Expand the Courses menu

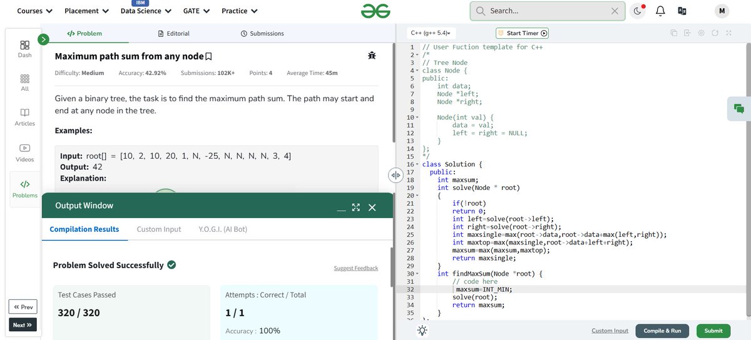click(35, 11)
